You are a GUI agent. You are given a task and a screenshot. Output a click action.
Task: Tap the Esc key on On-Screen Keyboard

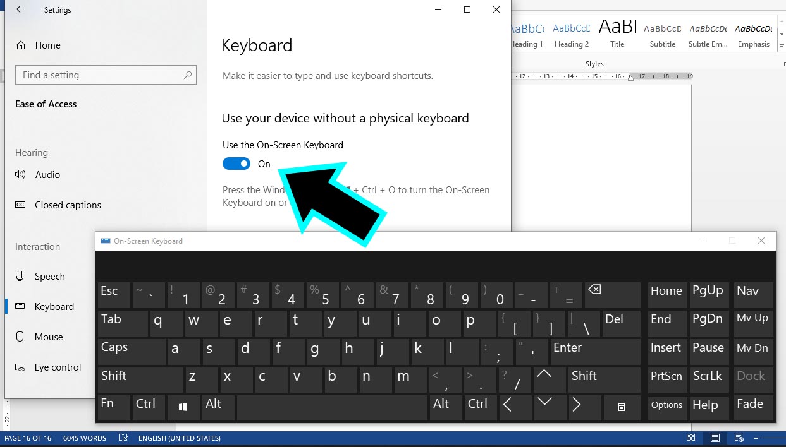coord(114,295)
